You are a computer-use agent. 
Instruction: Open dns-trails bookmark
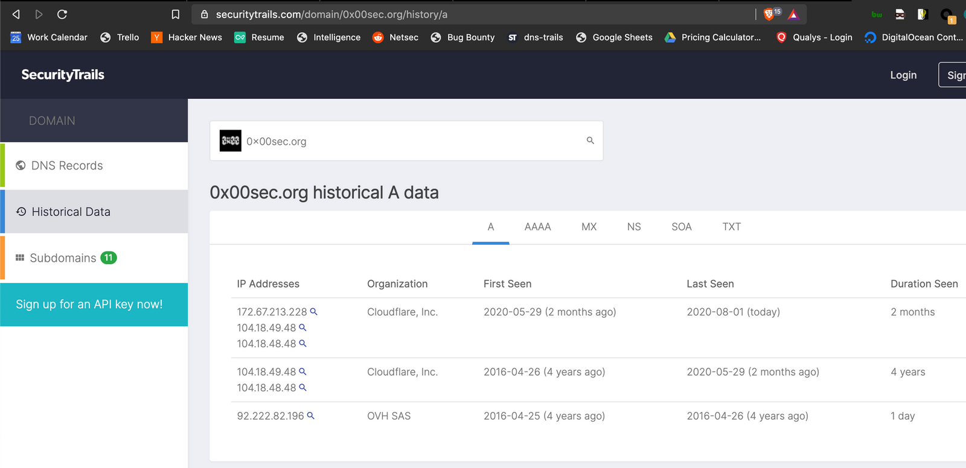535,37
